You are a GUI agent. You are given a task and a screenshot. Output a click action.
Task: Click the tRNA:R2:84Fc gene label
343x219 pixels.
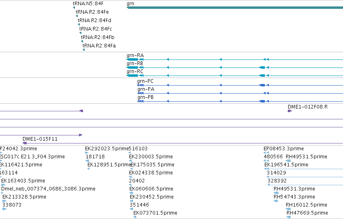click(96, 29)
